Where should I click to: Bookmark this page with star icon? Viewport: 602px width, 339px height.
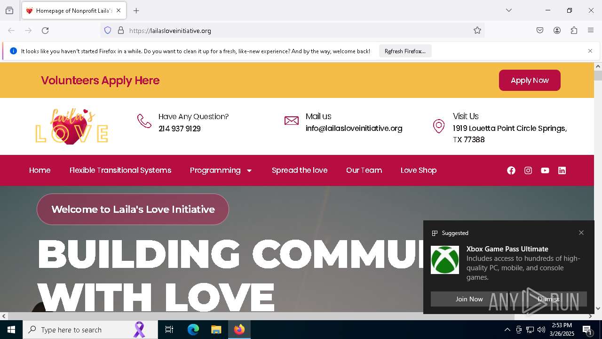pos(477,31)
